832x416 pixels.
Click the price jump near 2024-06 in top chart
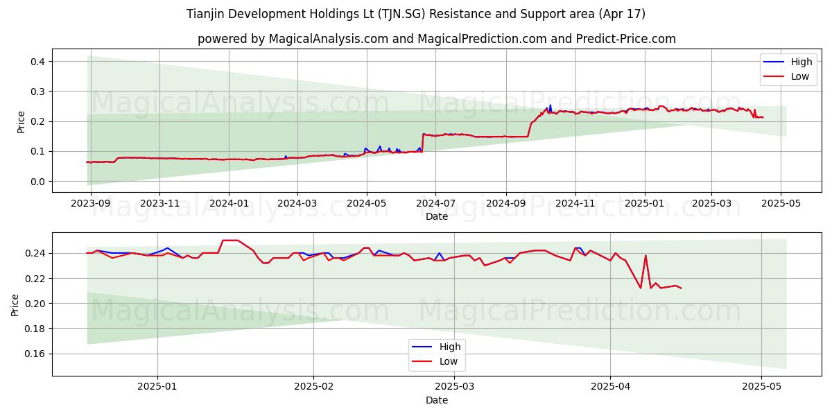click(422, 142)
